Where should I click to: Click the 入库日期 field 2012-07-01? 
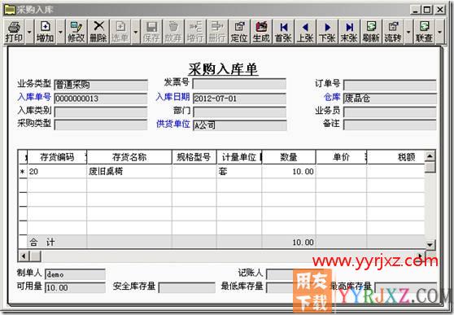point(239,98)
